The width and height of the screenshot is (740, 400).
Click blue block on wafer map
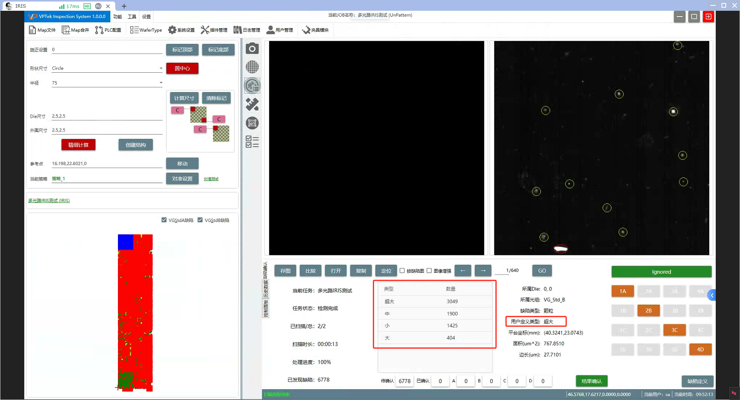[x=125, y=242]
